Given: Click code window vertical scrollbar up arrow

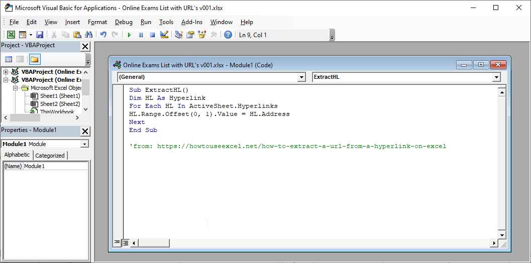Looking at the screenshot, I should point(502,92).
